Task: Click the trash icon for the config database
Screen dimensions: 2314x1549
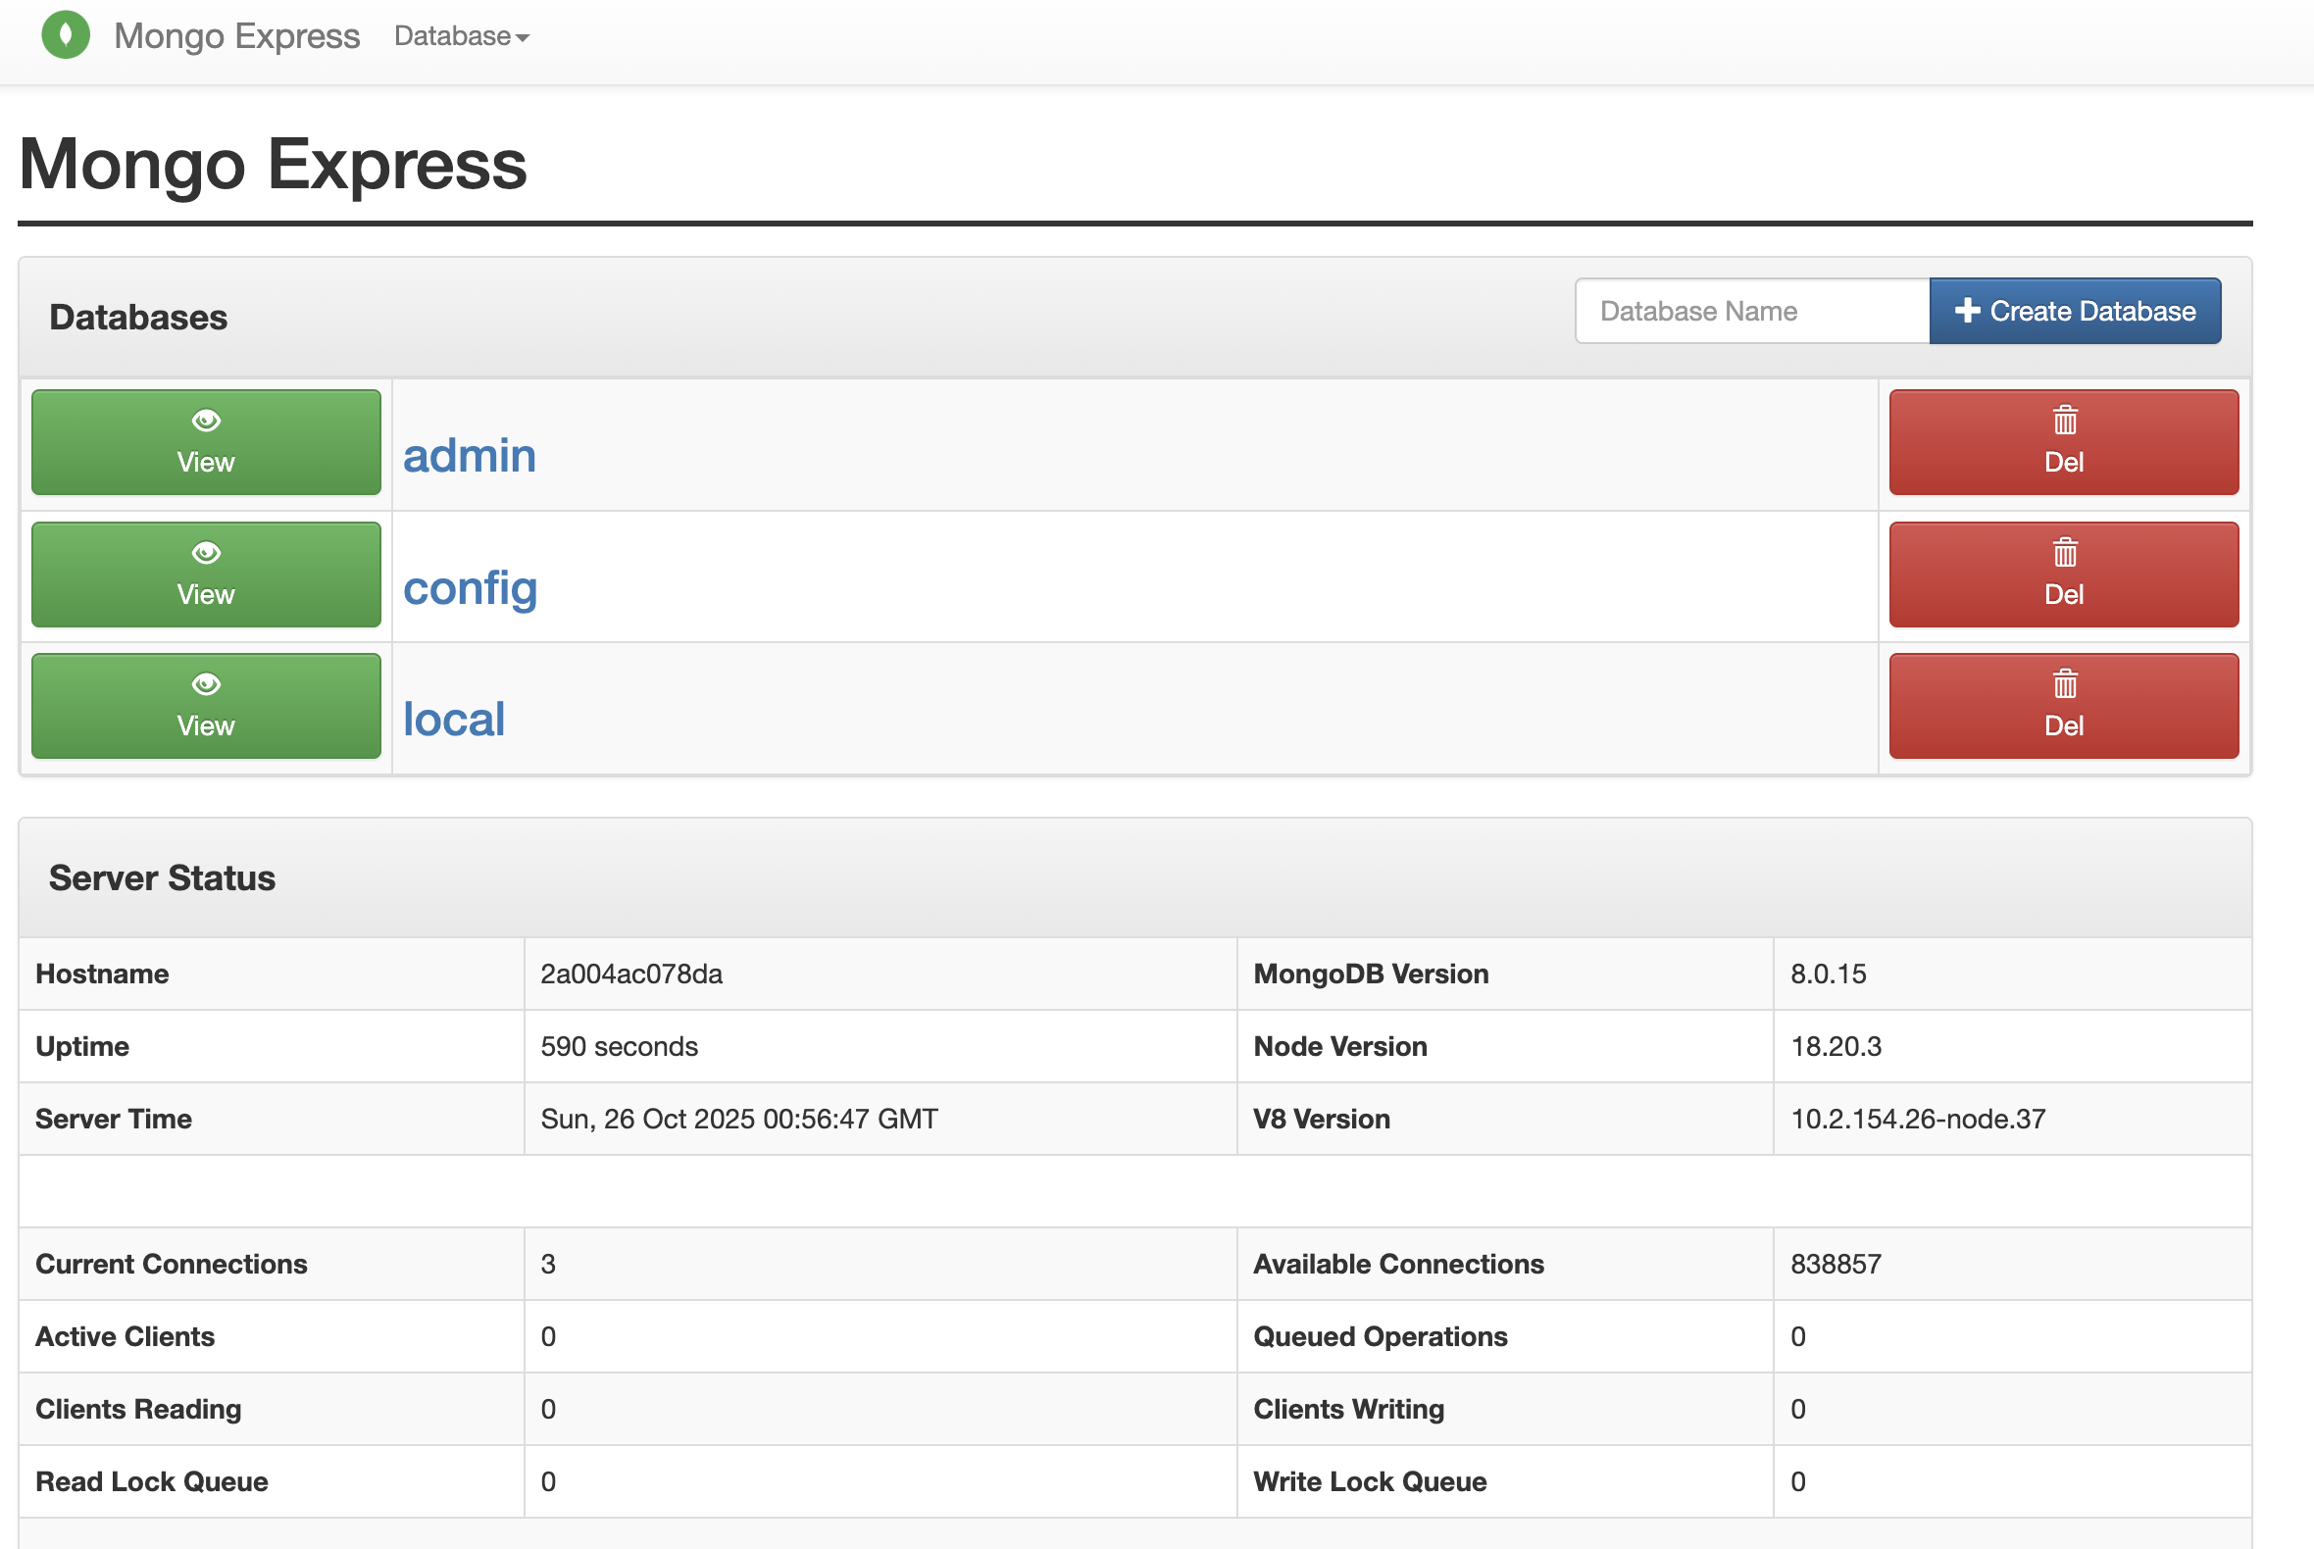Action: pyautogui.click(x=2064, y=553)
